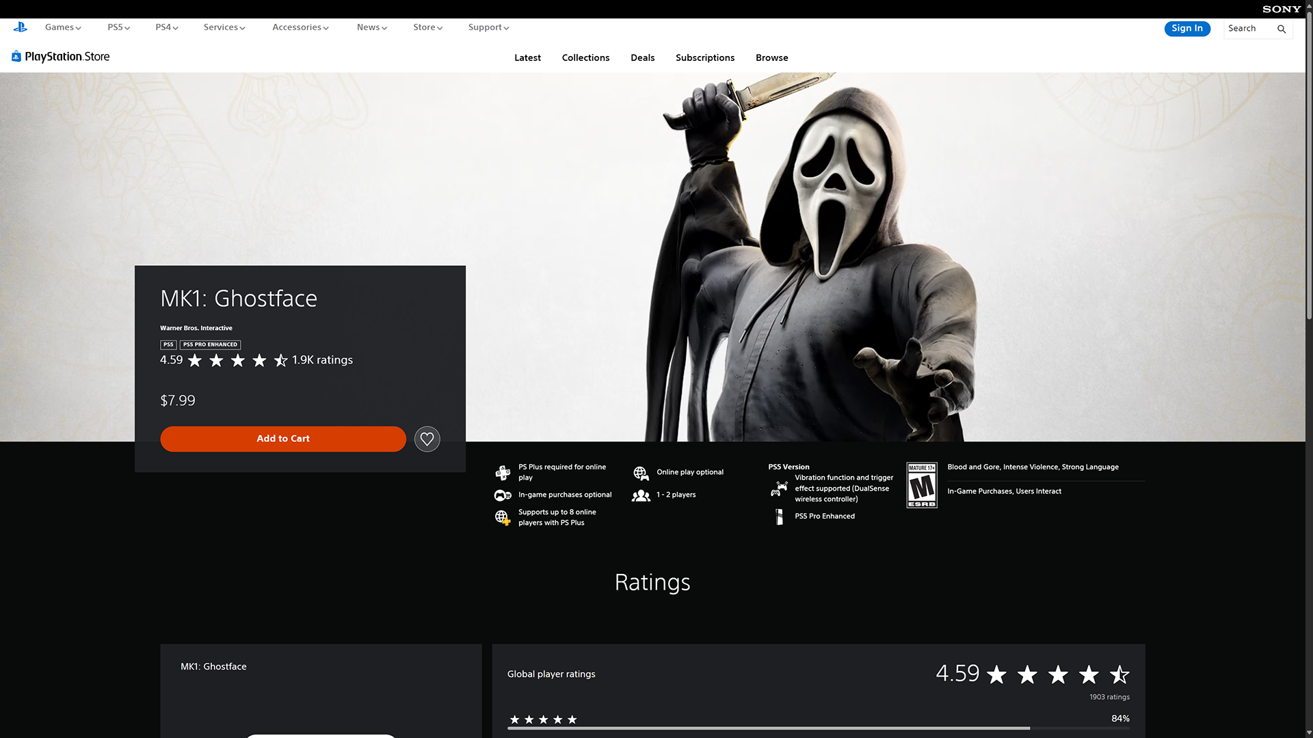Click the Sony logo at top right

point(1282,9)
